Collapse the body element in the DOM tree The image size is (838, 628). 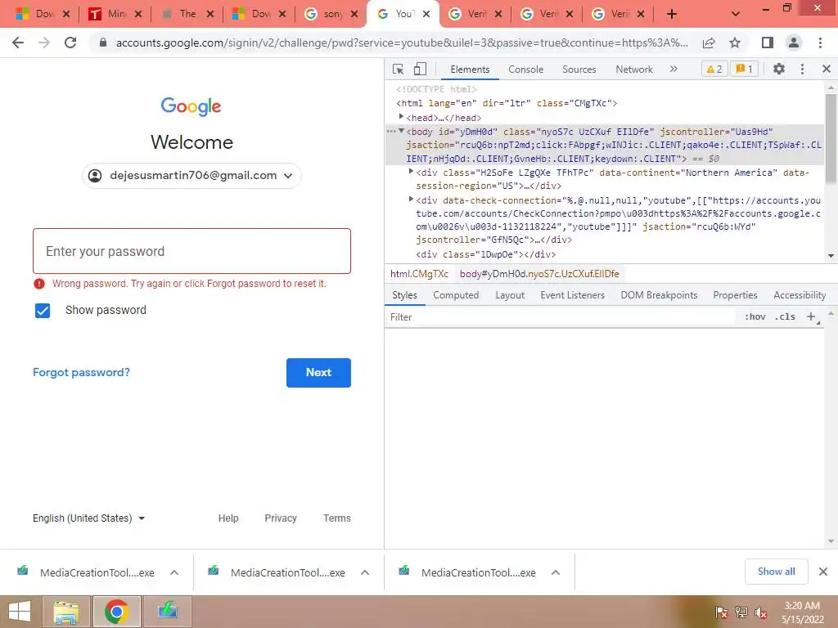[401, 131]
